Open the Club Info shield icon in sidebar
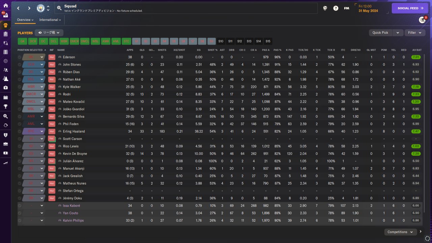The height and width of the screenshot is (243, 432). [5, 135]
